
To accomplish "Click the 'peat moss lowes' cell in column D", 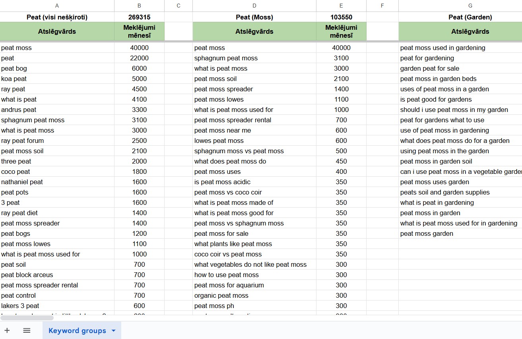I will tap(254, 99).
